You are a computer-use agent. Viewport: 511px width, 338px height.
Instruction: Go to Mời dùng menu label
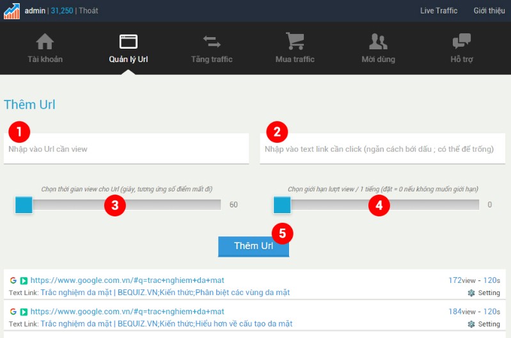379,60
